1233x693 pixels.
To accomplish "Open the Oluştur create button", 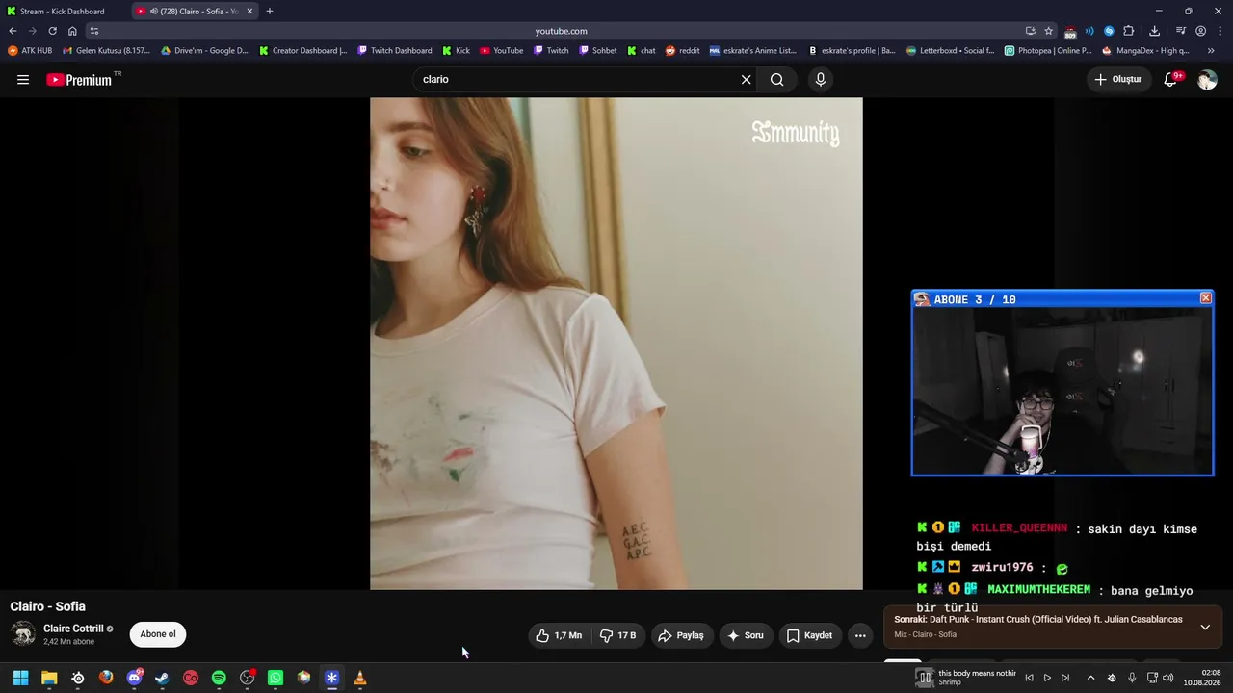I will point(1118,80).
